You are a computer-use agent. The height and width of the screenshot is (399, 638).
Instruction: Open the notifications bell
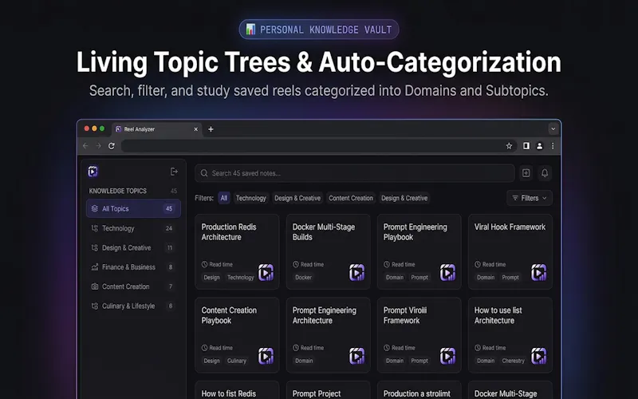545,173
